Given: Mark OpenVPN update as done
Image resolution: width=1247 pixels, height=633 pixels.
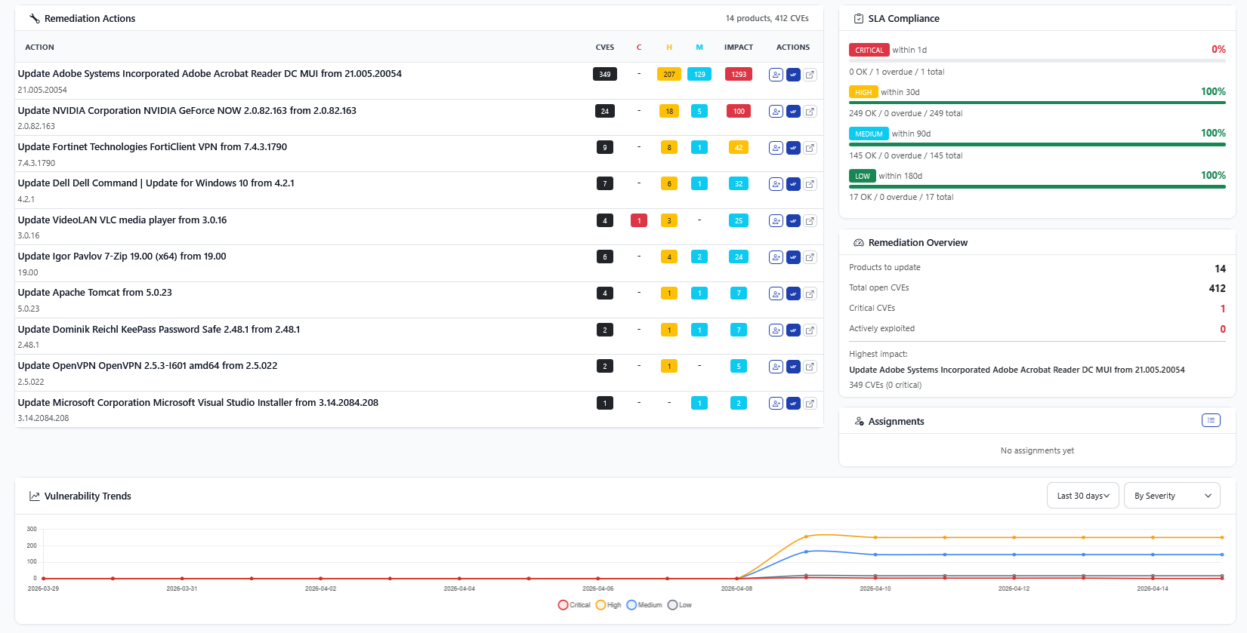Looking at the screenshot, I should click(x=793, y=367).
